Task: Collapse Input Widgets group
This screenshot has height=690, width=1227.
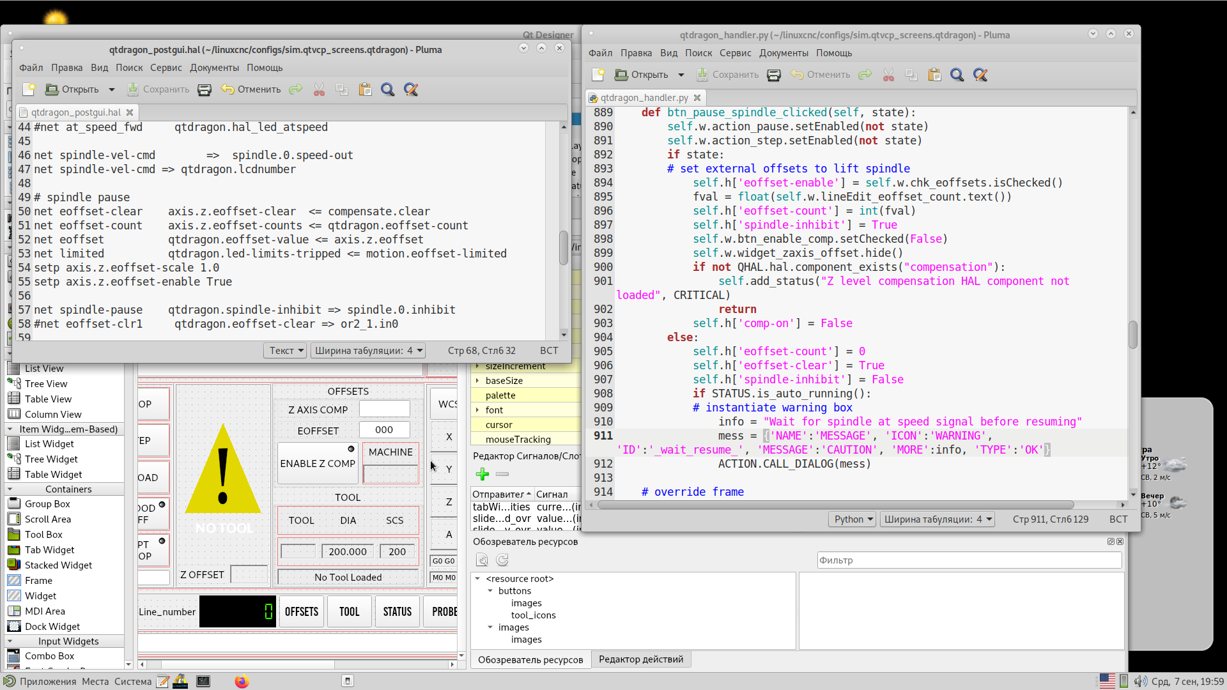Action: pyautogui.click(x=10, y=641)
